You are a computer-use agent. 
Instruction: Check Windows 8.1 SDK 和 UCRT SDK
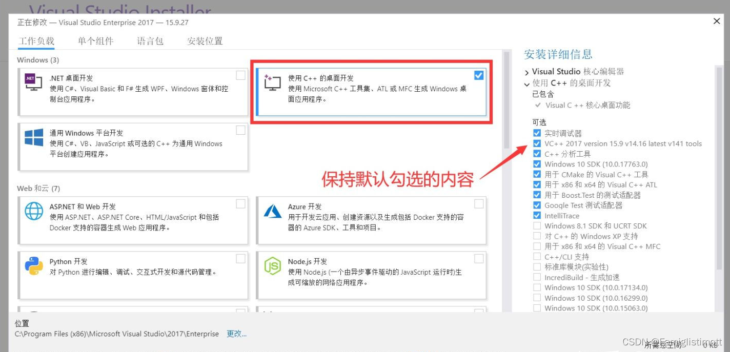coord(537,225)
